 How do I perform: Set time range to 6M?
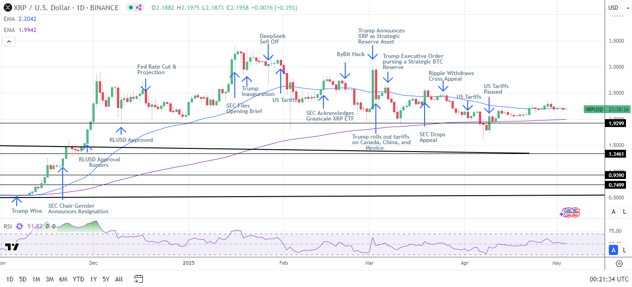(64, 279)
